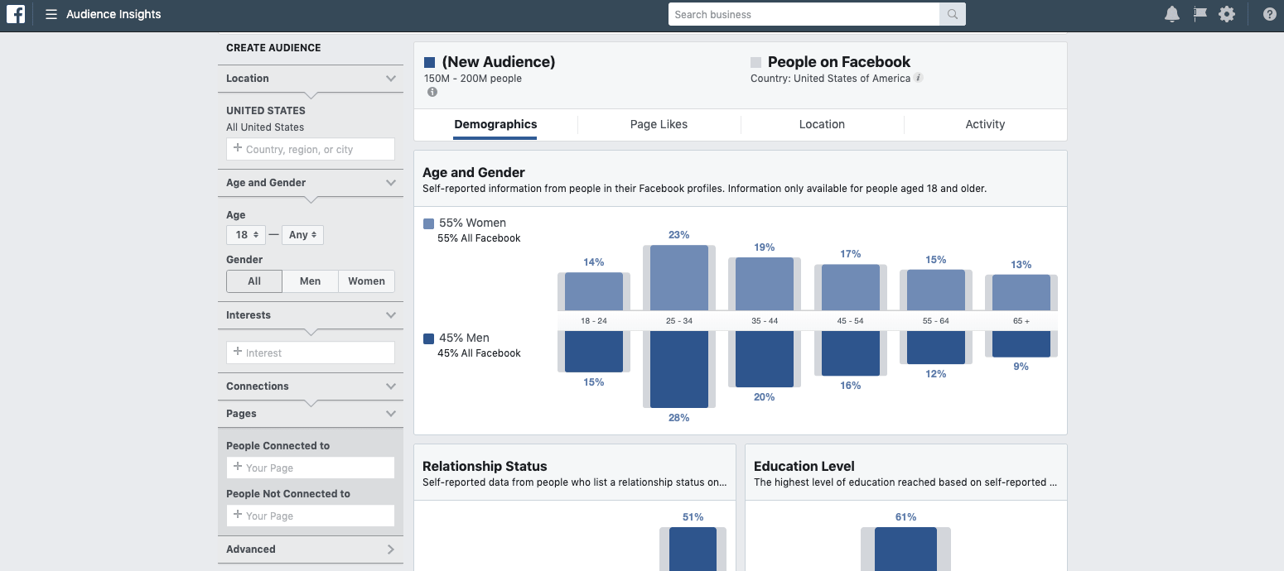Open the minimum age dropdown showing 18
The height and width of the screenshot is (571, 1284).
(245, 235)
